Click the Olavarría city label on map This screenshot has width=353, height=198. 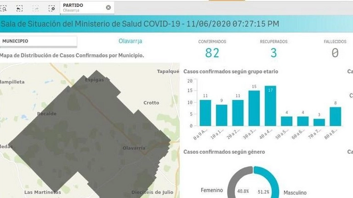tap(134, 148)
